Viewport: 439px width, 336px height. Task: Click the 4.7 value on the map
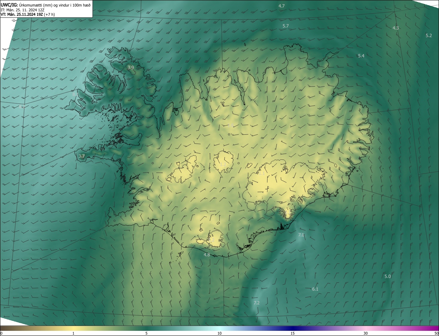282,6
